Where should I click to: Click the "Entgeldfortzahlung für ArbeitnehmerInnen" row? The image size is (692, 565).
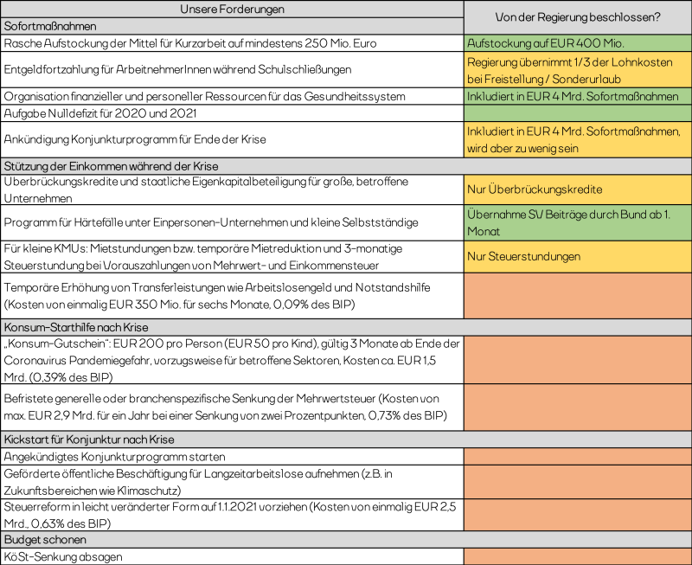pyautogui.click(x=232, y=69)
